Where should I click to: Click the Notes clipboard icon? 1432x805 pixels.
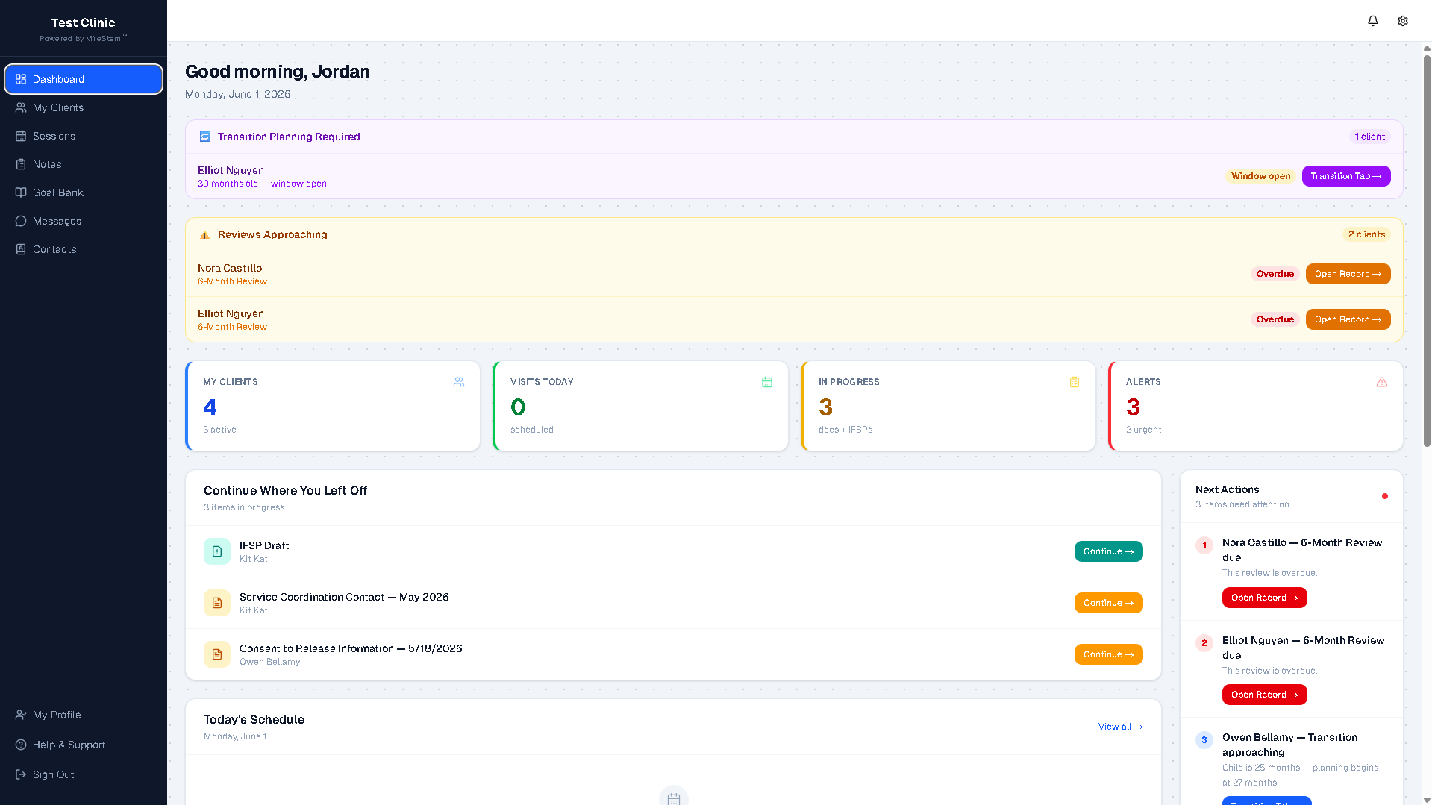21,164
